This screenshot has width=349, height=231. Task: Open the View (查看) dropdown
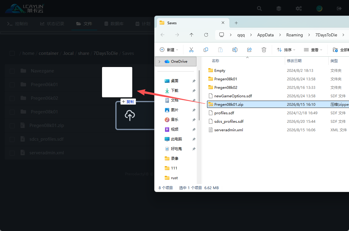313,50
